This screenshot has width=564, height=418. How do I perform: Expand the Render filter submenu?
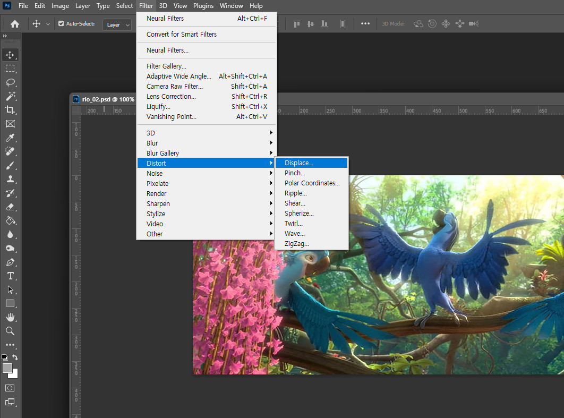[x=207, y=193]
